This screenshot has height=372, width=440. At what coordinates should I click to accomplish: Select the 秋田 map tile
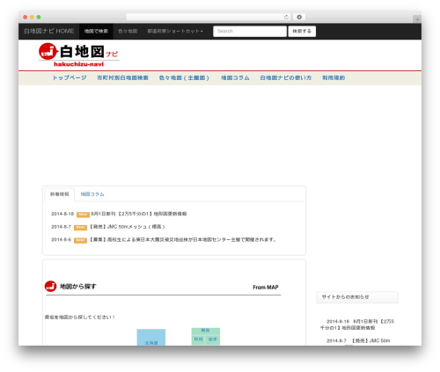[x=198, y=339]
